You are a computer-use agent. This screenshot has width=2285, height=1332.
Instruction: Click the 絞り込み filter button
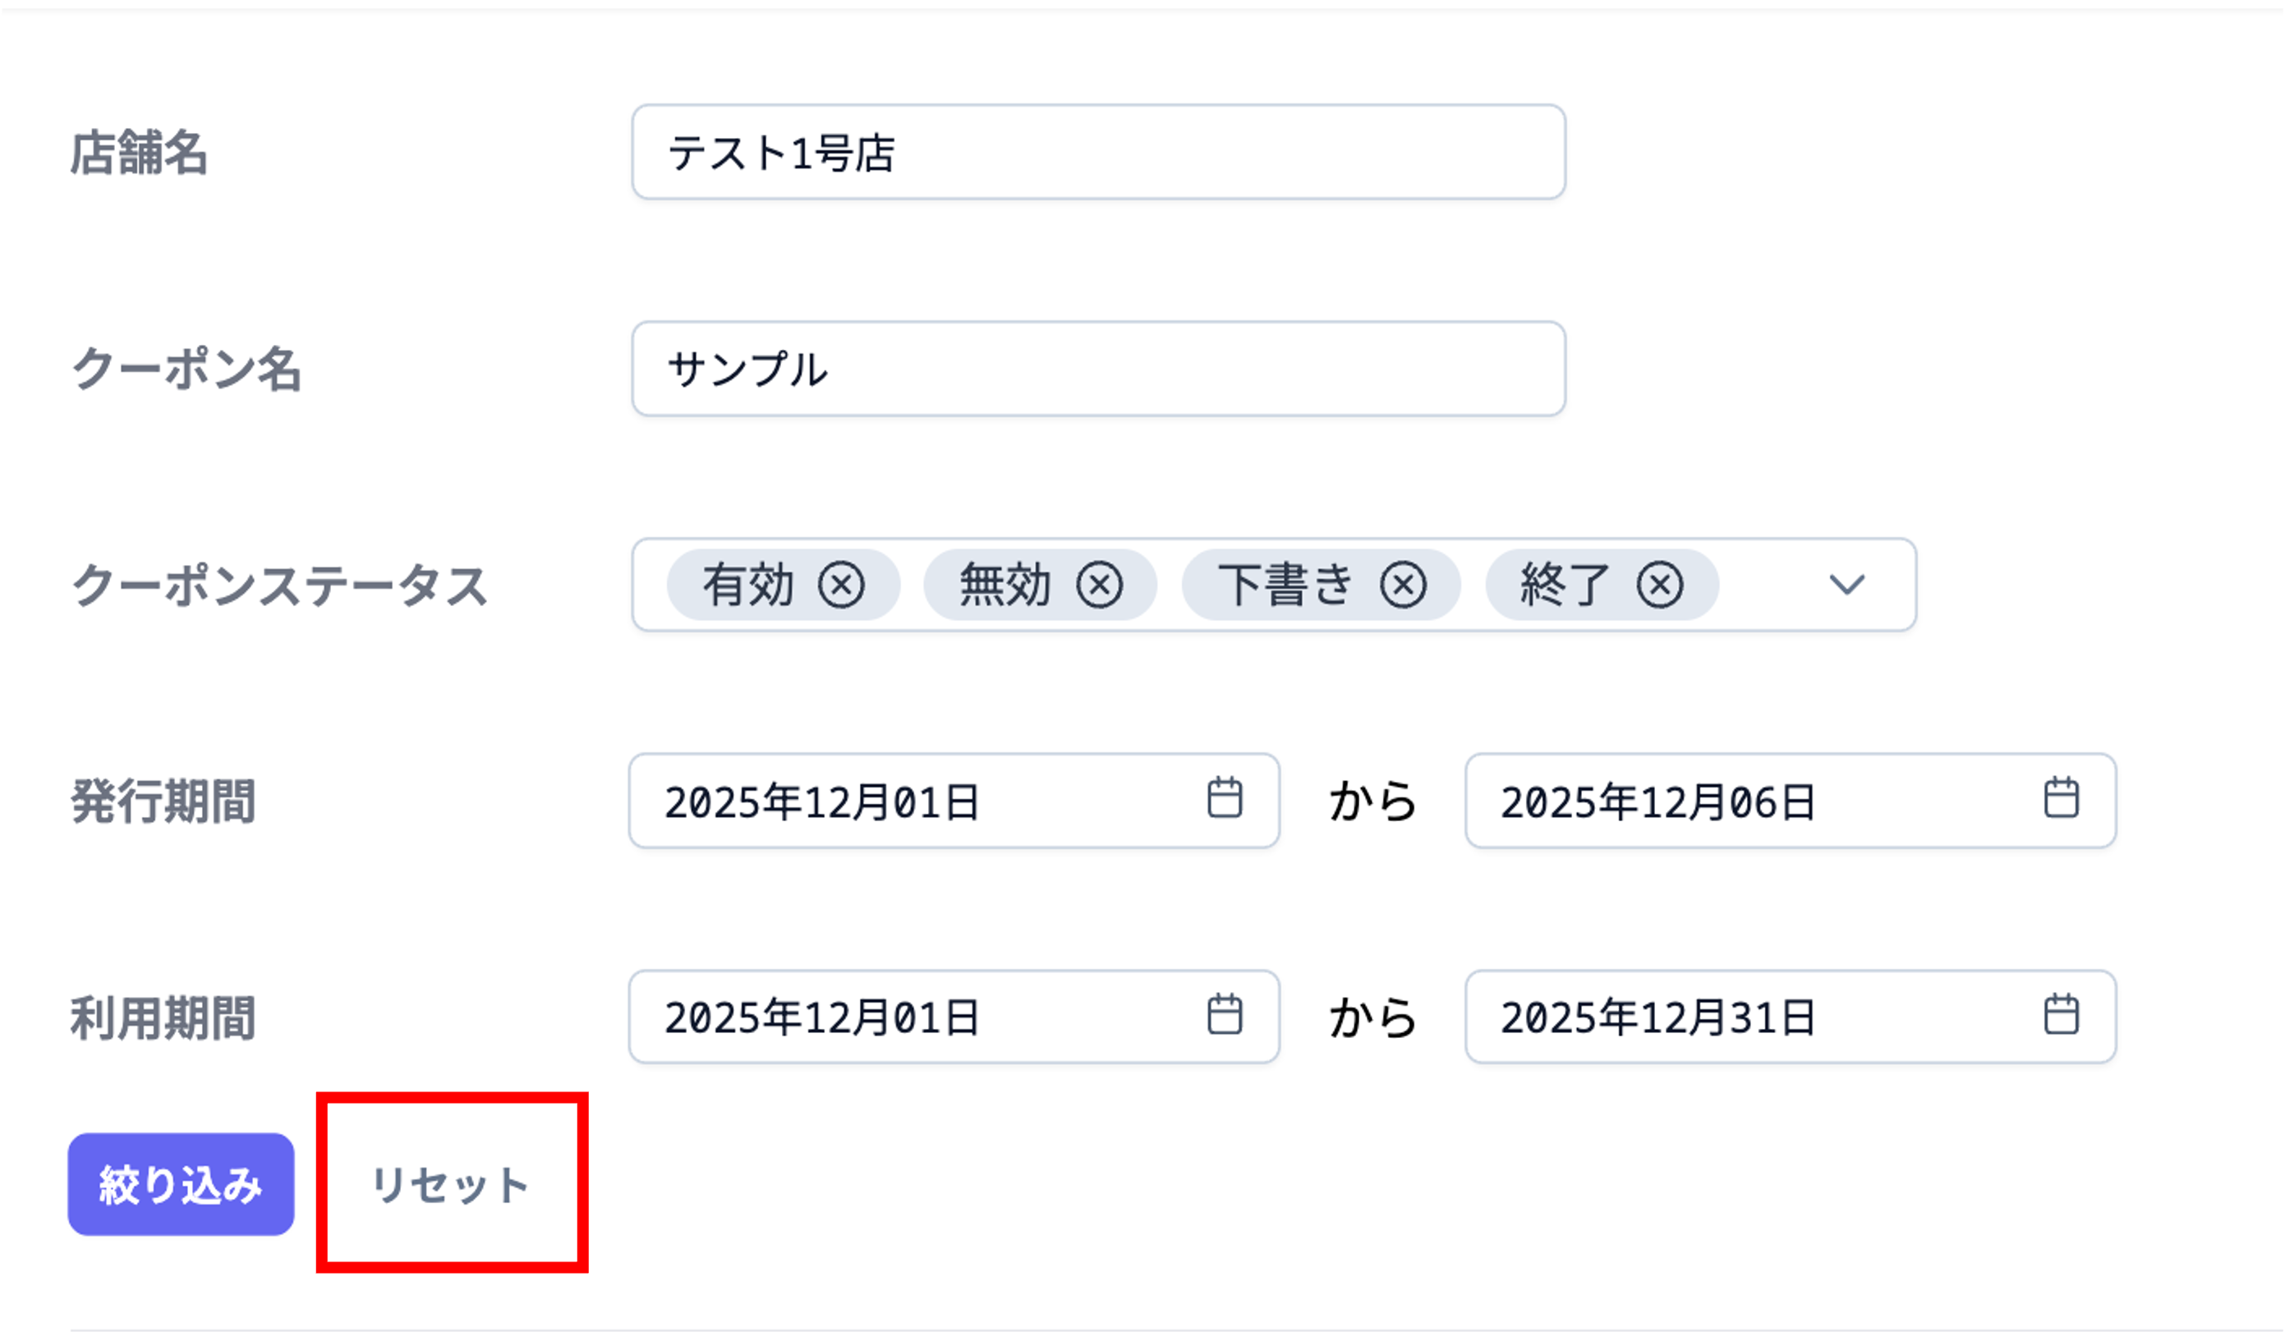182,1183
